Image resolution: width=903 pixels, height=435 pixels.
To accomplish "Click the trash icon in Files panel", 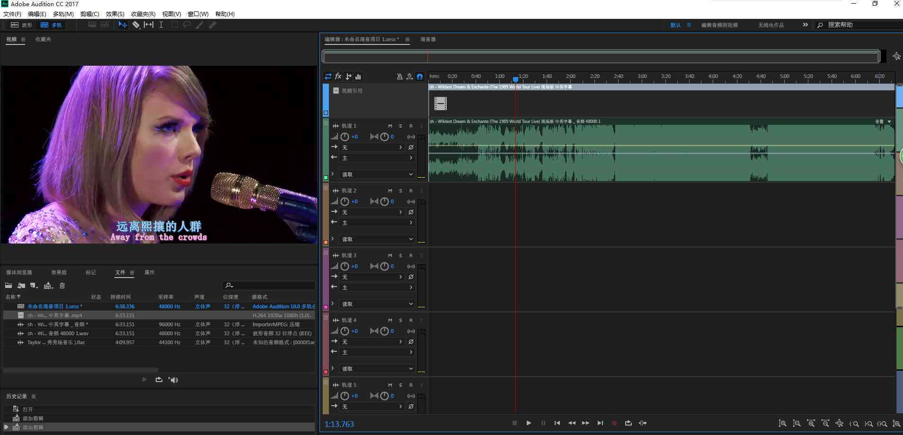I will point(62,286).
